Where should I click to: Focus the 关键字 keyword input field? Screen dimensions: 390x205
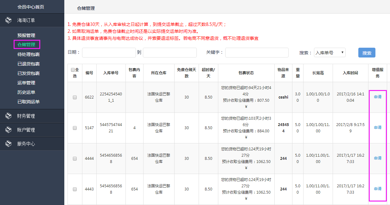(257, 53)
